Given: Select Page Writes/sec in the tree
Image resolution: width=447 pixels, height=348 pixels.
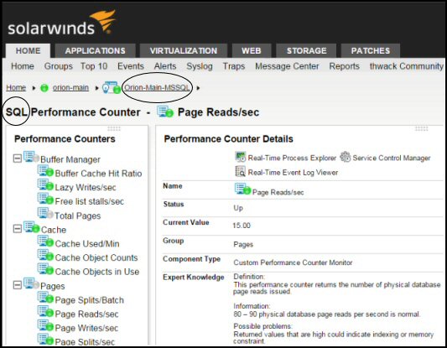Looking at the screenshot, I should (86, 328).
